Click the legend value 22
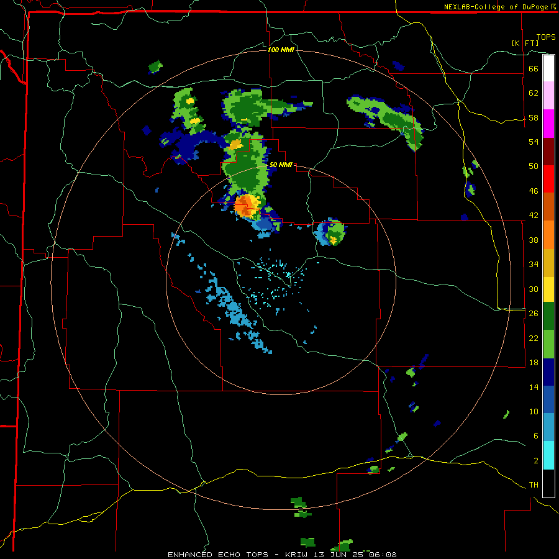 [x=534, y=338]
